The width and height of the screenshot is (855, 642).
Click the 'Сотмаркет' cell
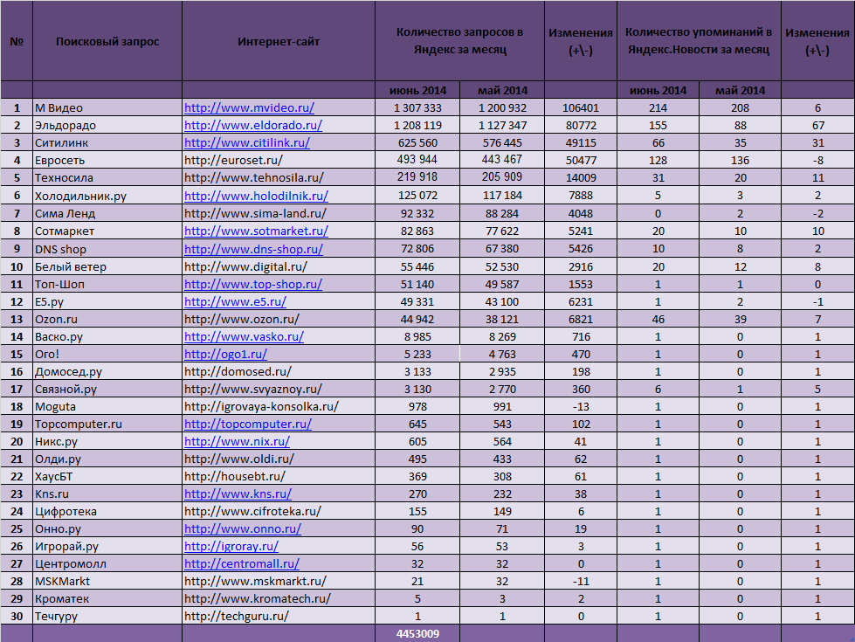coord(107,231)
